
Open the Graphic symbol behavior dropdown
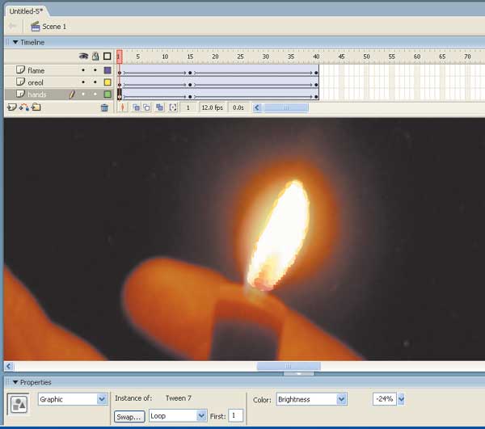click(x=102, y=399)
